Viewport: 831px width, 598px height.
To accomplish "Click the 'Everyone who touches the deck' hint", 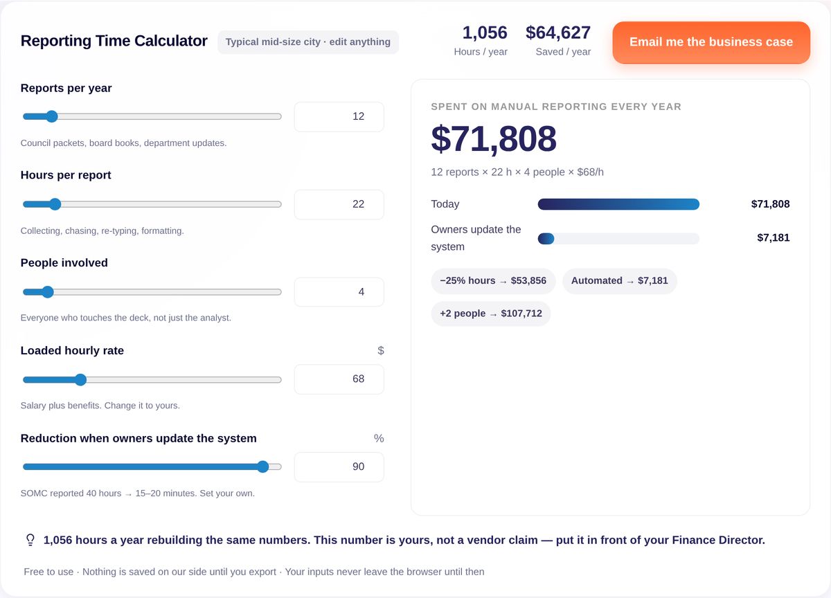I will (126, 318).
